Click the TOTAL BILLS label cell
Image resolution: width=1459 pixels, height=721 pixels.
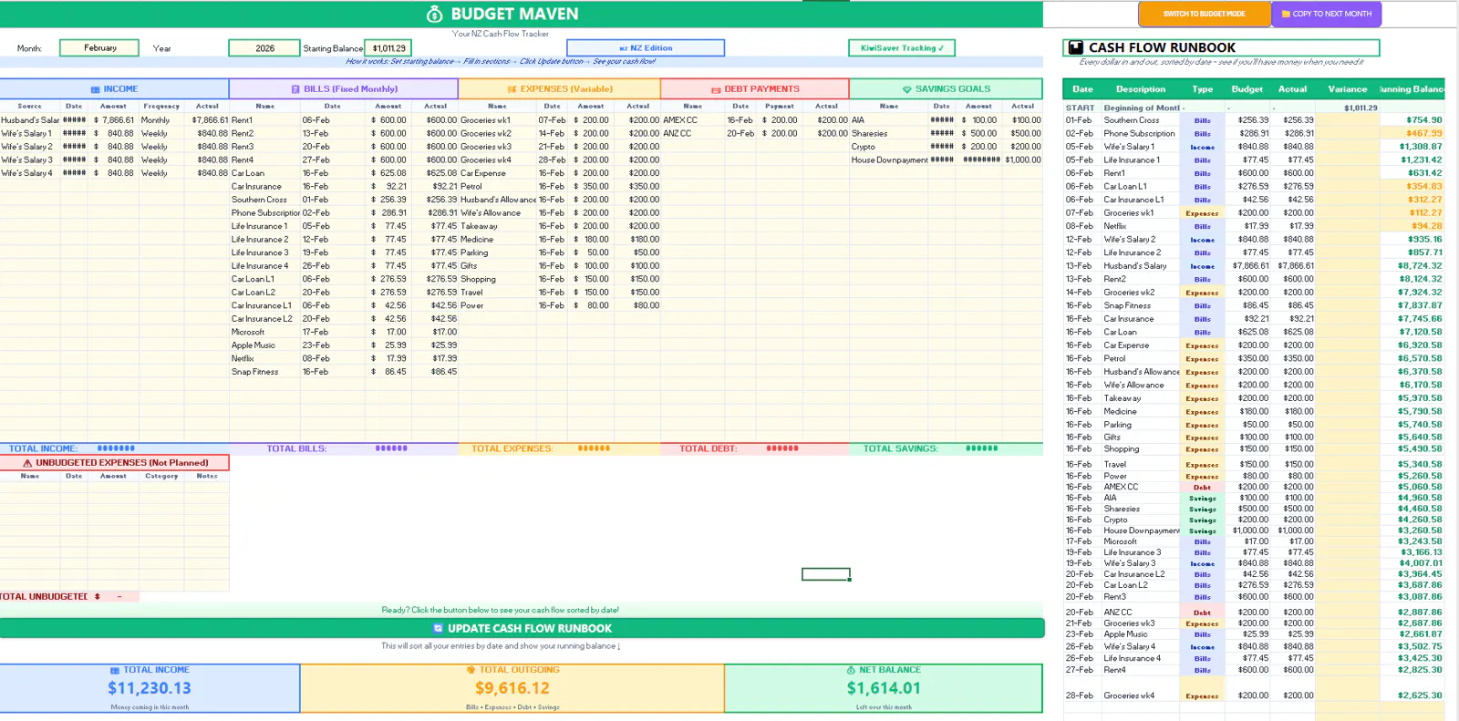pyautogui.click(x=296, y=448)
